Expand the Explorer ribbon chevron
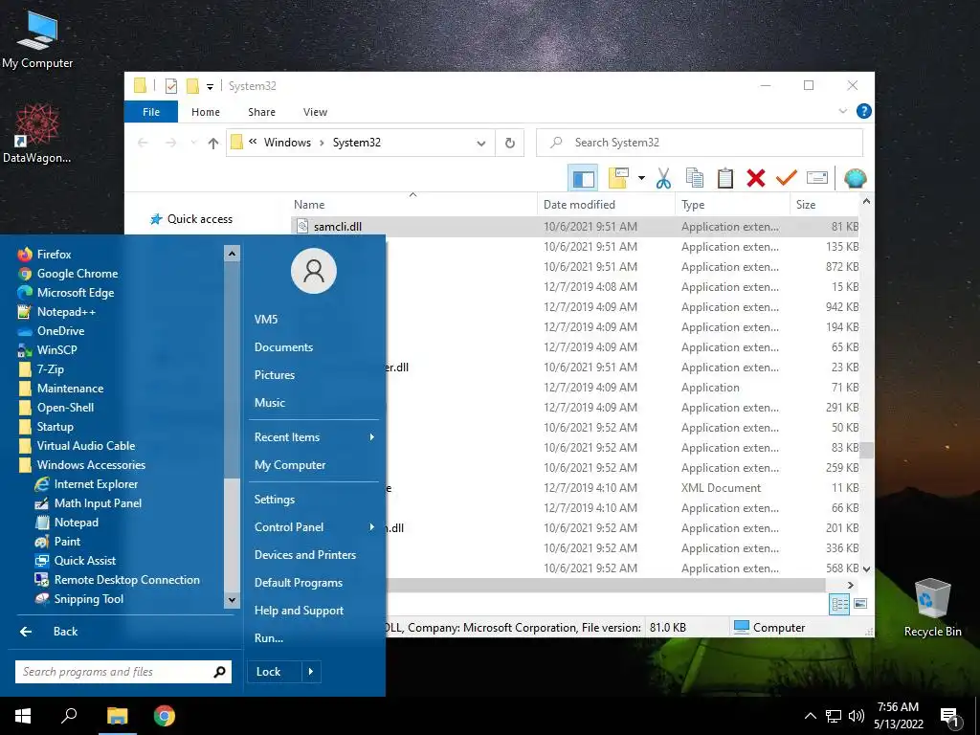980x735 pixels. (842, 111)
